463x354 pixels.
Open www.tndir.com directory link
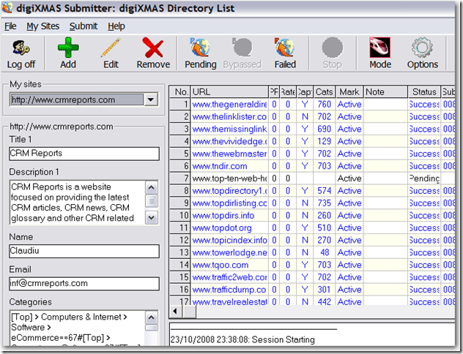[220, 166]
